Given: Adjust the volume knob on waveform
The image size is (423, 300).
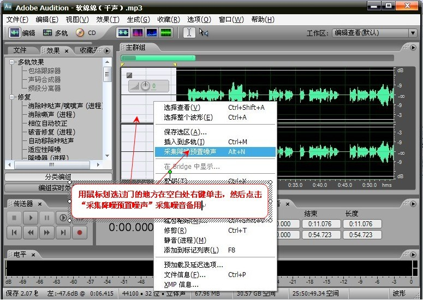Looking at the screenshot, I should click(145, 86).
